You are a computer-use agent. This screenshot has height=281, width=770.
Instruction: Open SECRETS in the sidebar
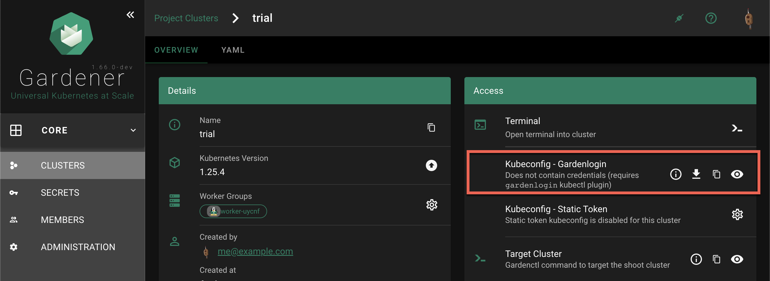click(60, 193)
